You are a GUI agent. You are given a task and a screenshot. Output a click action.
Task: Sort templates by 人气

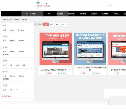tap(69, 24)
